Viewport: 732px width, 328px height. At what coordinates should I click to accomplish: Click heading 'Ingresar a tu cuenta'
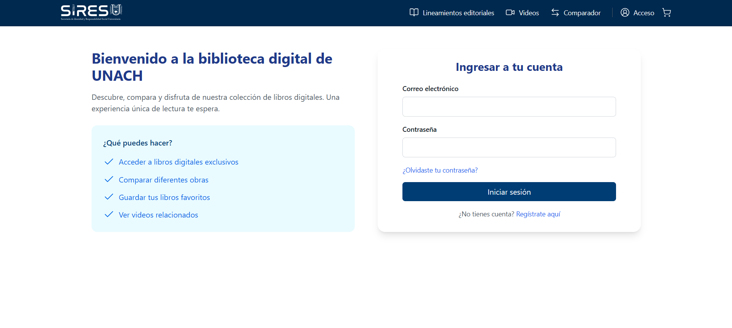click(x=509, y=67)
